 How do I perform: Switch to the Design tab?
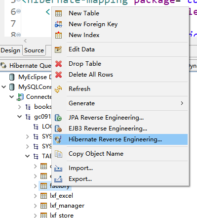[x=10, y=50]
